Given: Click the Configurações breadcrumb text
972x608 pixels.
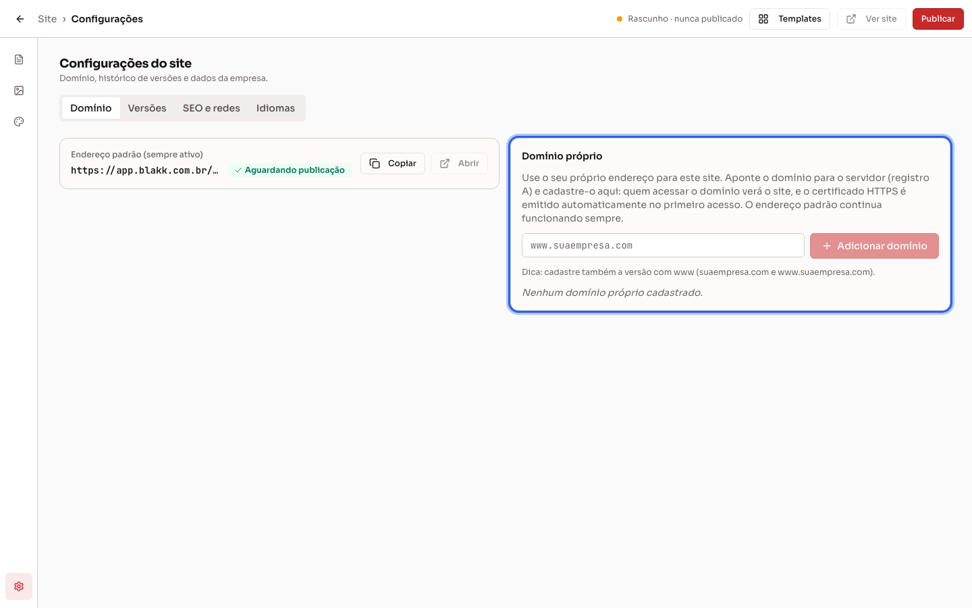Looking at the screenshot, I should tap(107, 19).
